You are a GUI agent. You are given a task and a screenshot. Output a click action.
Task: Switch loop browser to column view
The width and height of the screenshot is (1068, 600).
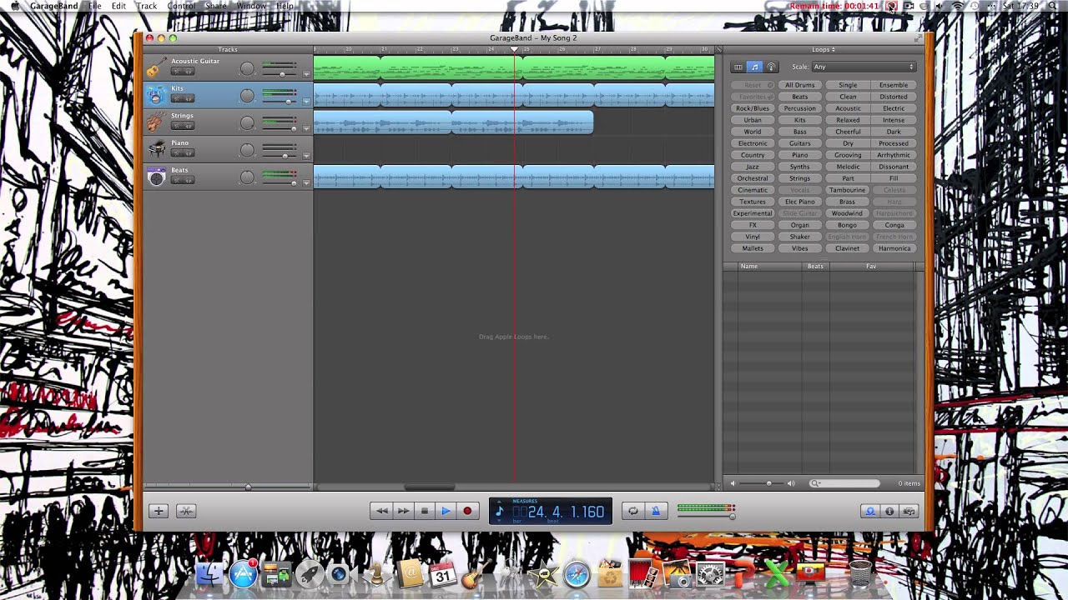[x=738, y=67]
